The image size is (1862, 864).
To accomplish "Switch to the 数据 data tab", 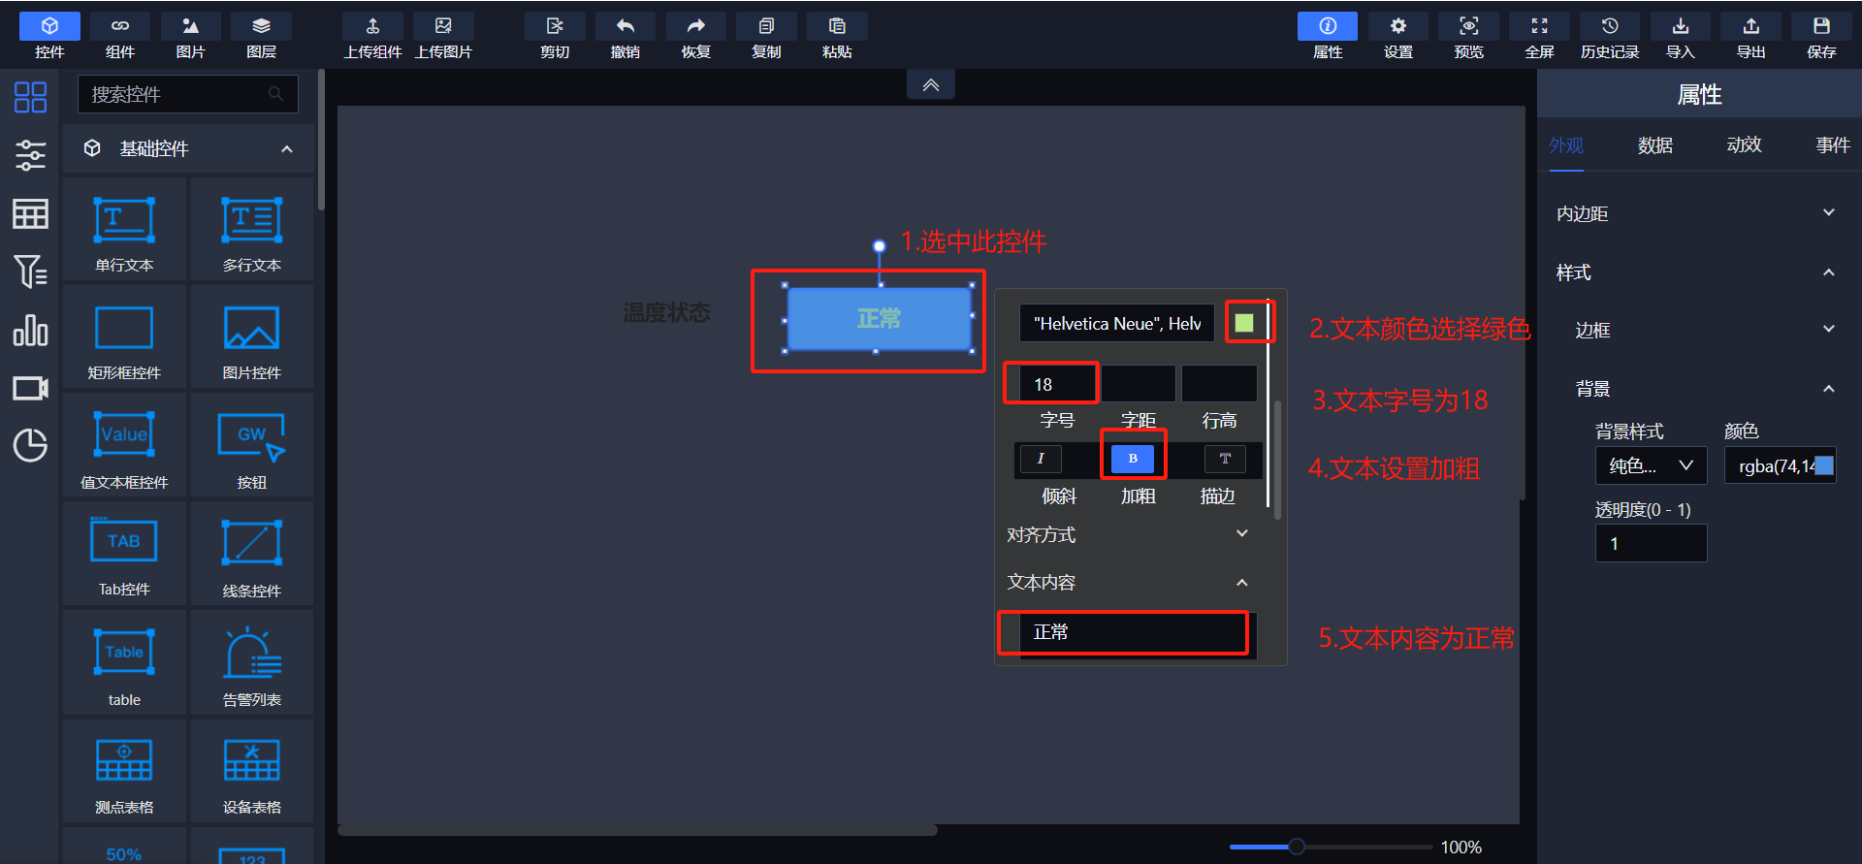I will [1655, 145].
